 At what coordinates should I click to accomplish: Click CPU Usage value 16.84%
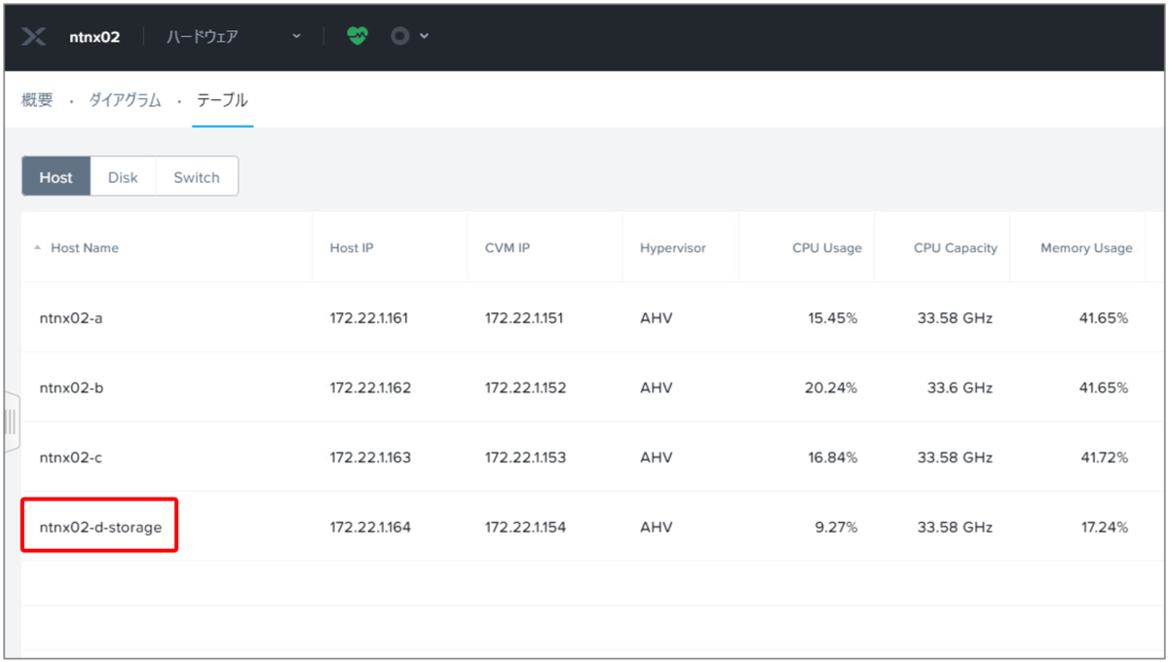pos(831,458)
